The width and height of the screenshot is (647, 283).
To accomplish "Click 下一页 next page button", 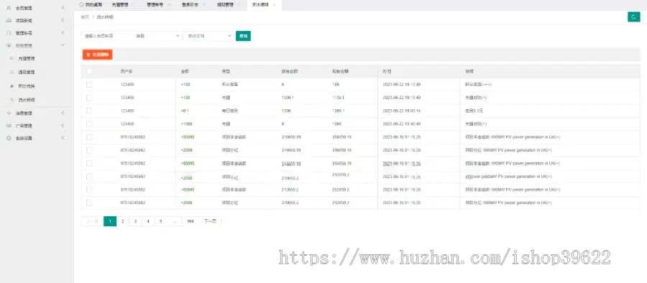I will point(210,221).
